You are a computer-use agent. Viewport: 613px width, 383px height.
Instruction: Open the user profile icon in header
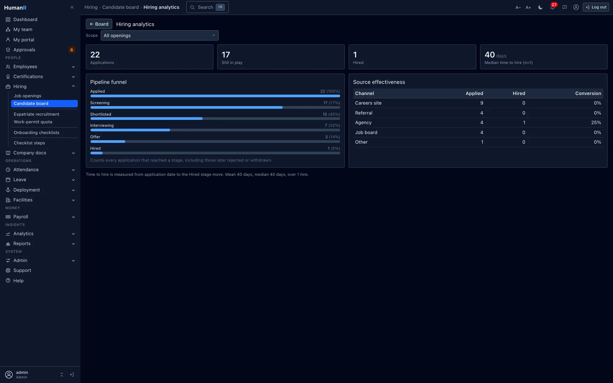click(x=576, y=7)
